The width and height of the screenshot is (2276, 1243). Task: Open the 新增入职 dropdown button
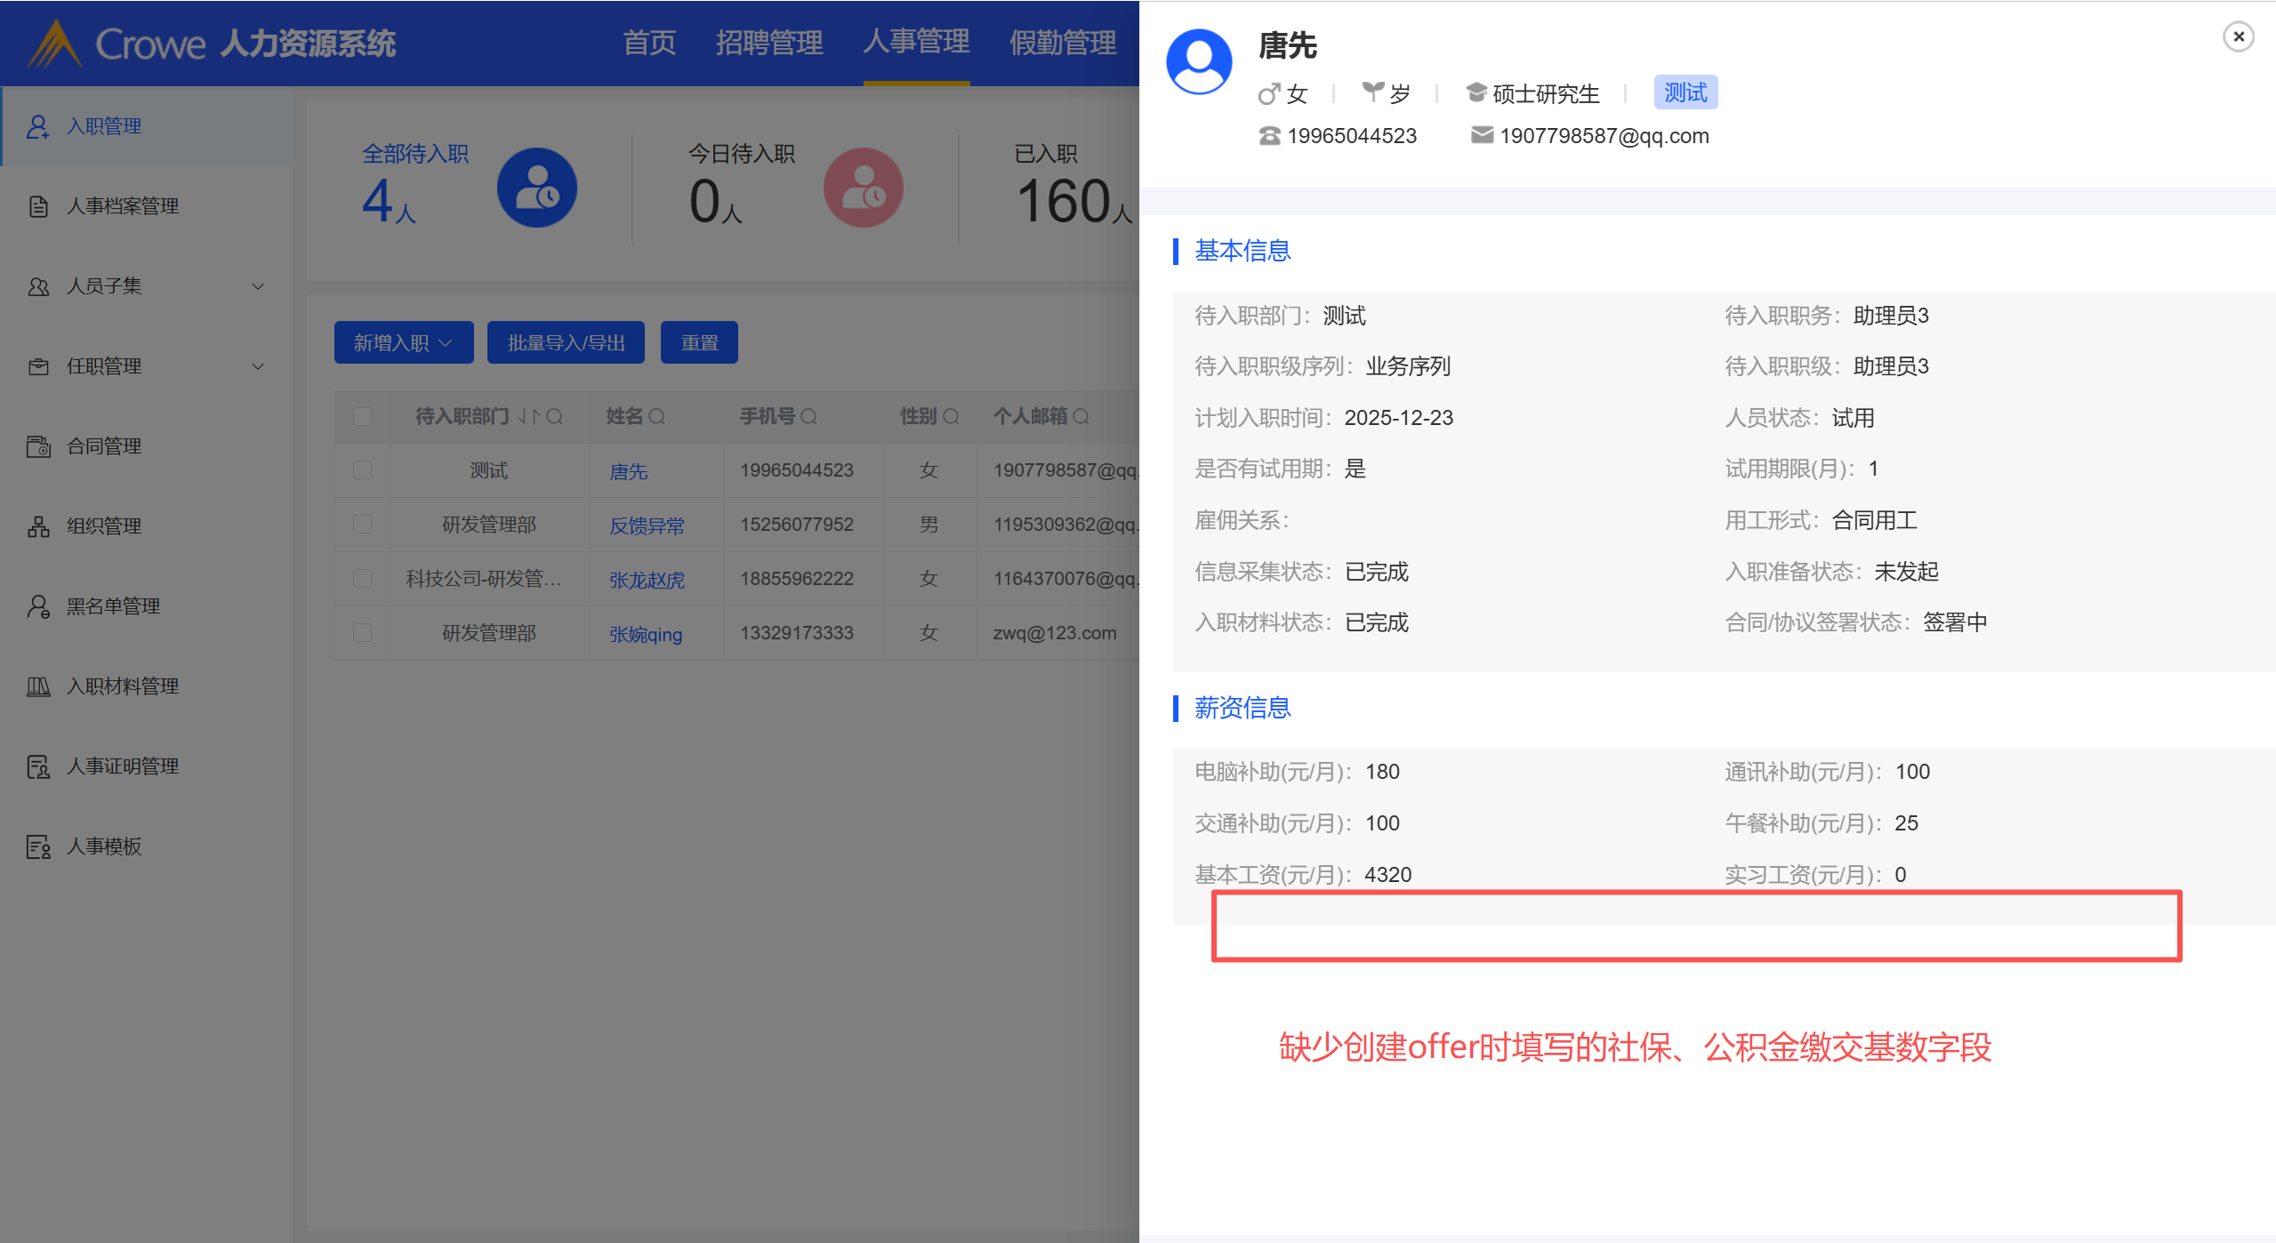[403, 342]
